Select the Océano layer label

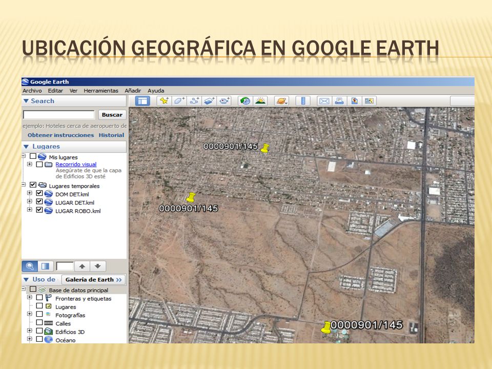tap(66, 340)
